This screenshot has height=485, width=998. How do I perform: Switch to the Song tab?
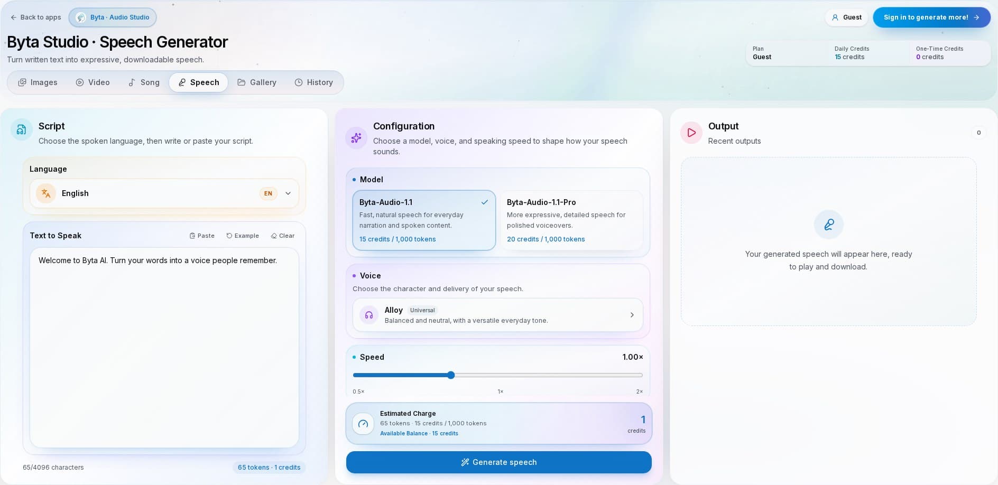[144, 82]
